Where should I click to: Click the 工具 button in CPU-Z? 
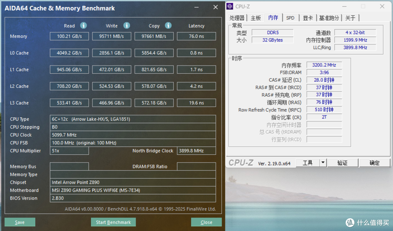308,163
